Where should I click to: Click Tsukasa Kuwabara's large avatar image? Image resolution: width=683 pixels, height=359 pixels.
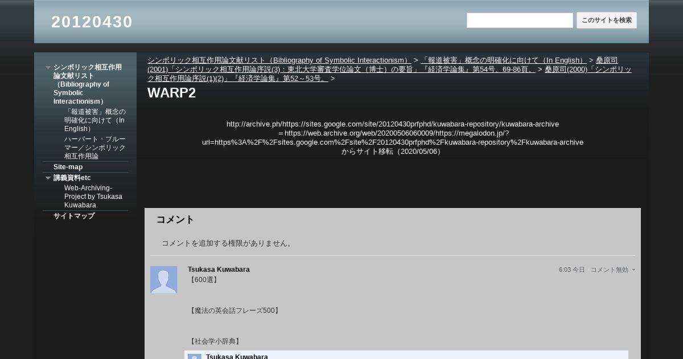coord(164,280)
